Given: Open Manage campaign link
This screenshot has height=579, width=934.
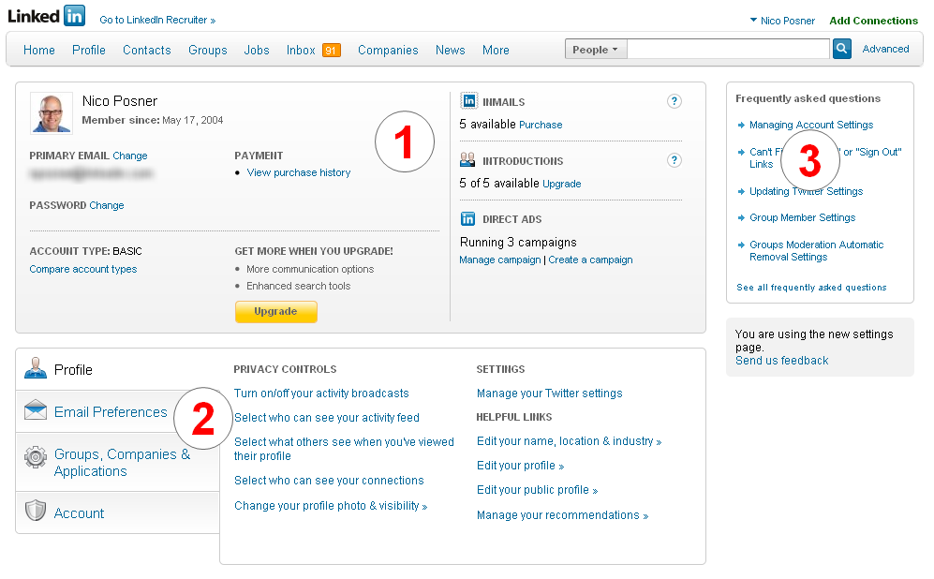Looking at the screenshot, I should pos(499,260).
